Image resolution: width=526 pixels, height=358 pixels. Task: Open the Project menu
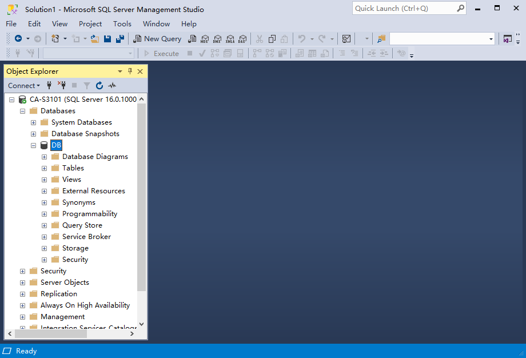tap(90, 24)
